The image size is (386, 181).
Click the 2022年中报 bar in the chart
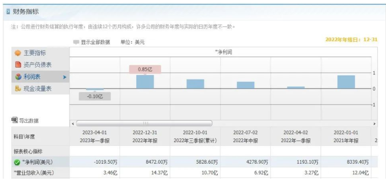(x=246, y=85)
